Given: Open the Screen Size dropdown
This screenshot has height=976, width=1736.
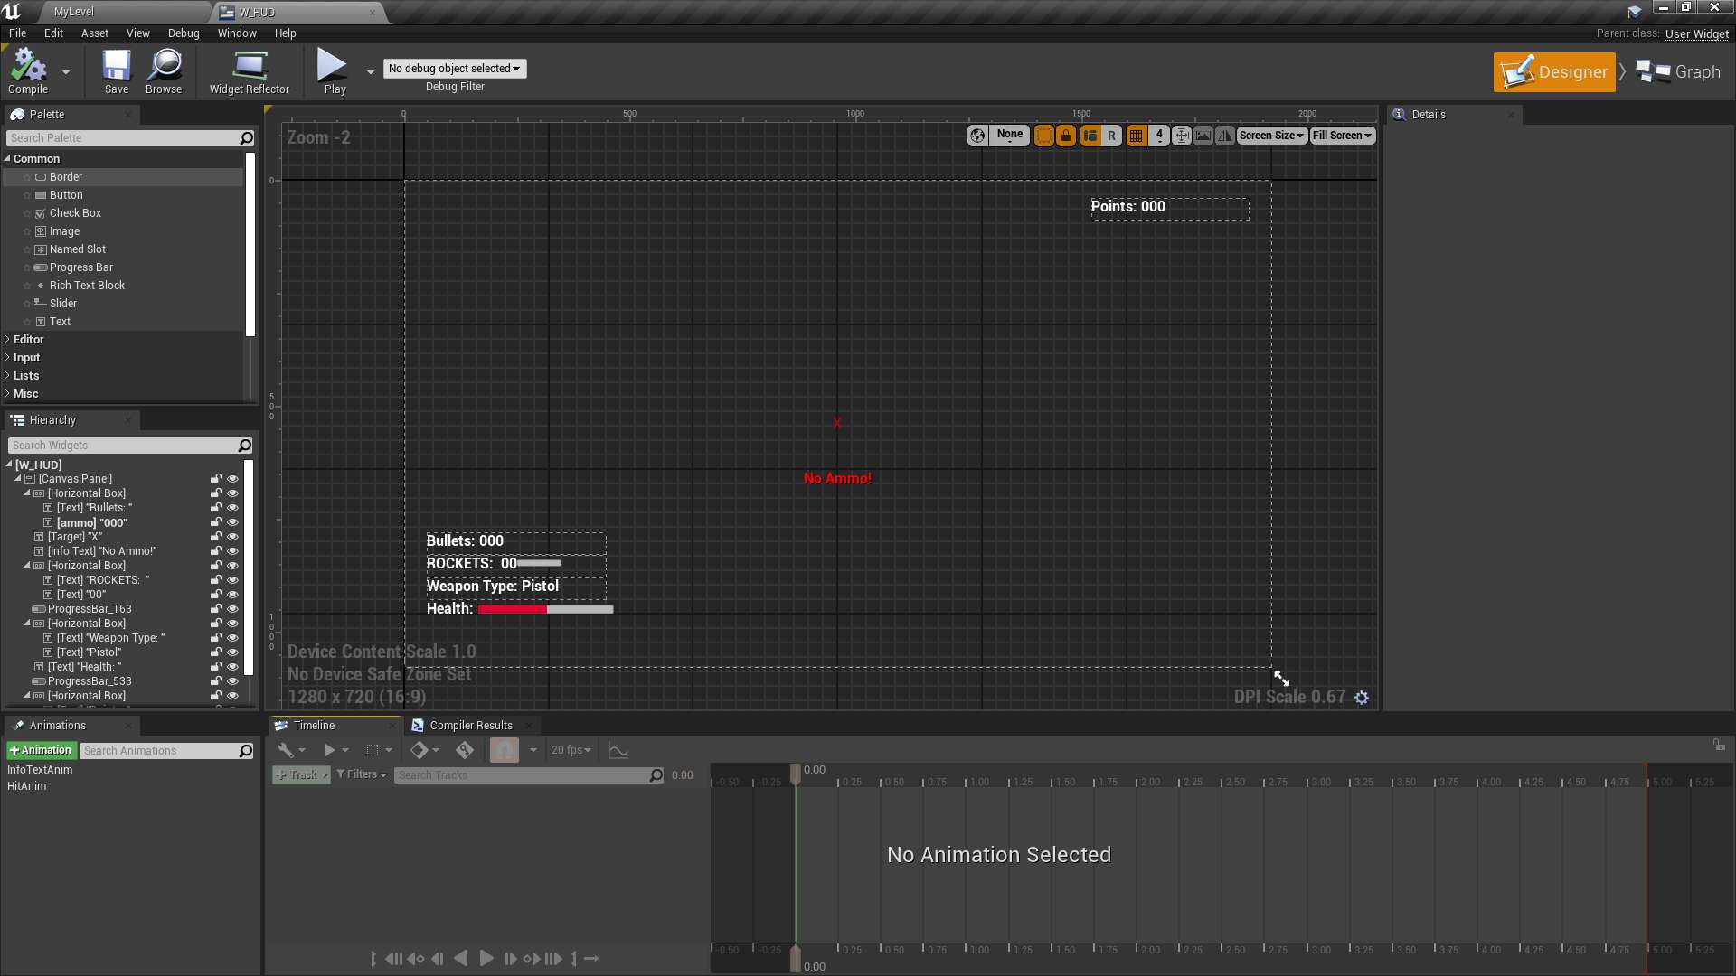Looking at the screenshot, I should (1271, 136).
